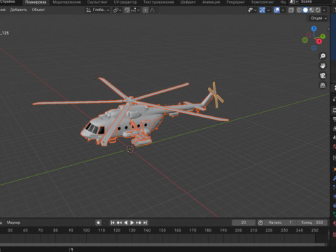Open proportional editing falloff selector
The width and height of the screenshot is (336, 252).
point(153,10)
